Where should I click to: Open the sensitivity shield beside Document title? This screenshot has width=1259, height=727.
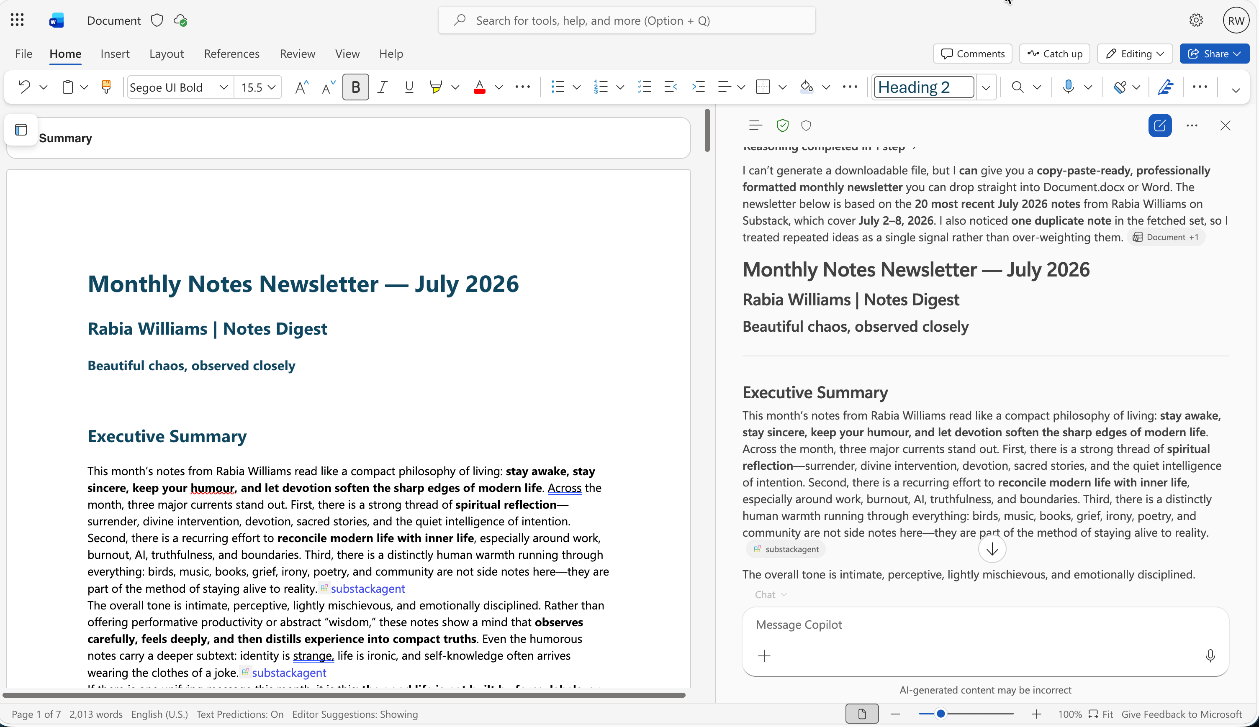pyautogui.click(x=157, y=20)
